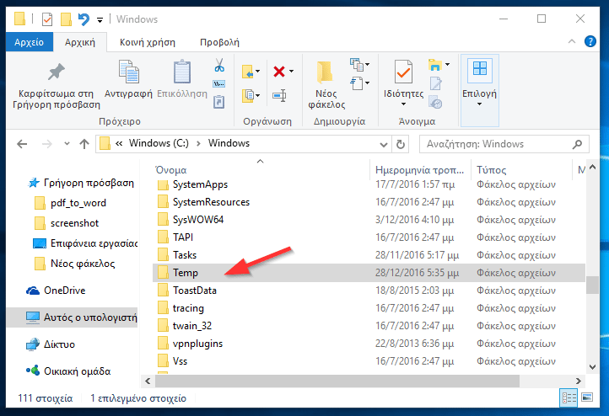Click the History icon in the Open group
This screenshot has width=609, height=416.
tap(435, 103)
